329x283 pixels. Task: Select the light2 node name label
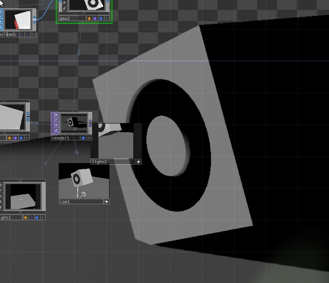[x=99, y=162]
